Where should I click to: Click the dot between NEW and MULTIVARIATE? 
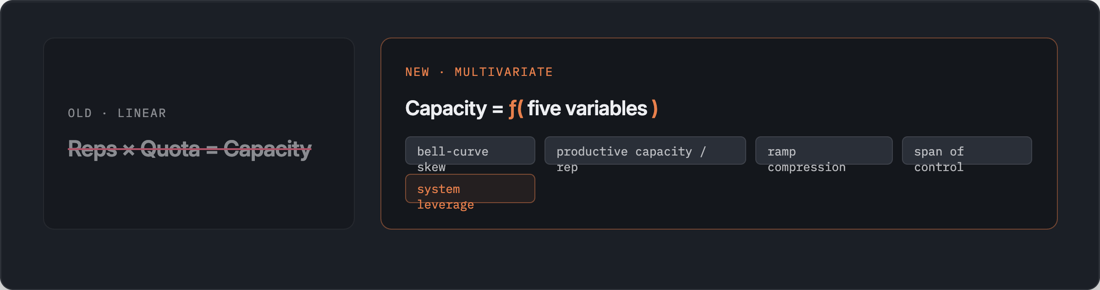pyautogui.click(x=442, y=72)
